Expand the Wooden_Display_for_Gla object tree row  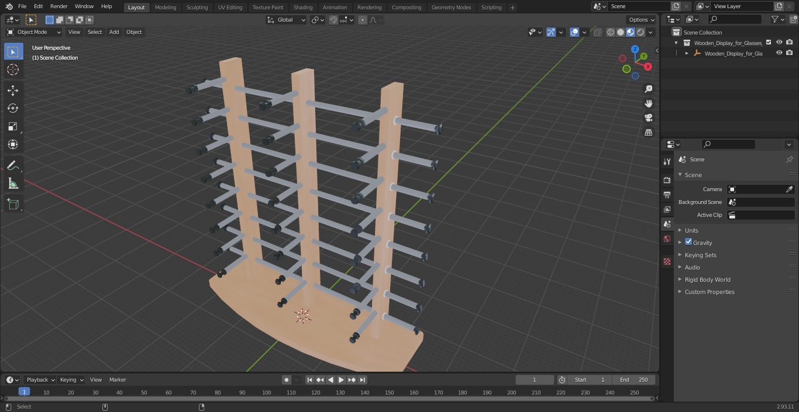pos(687,53)
